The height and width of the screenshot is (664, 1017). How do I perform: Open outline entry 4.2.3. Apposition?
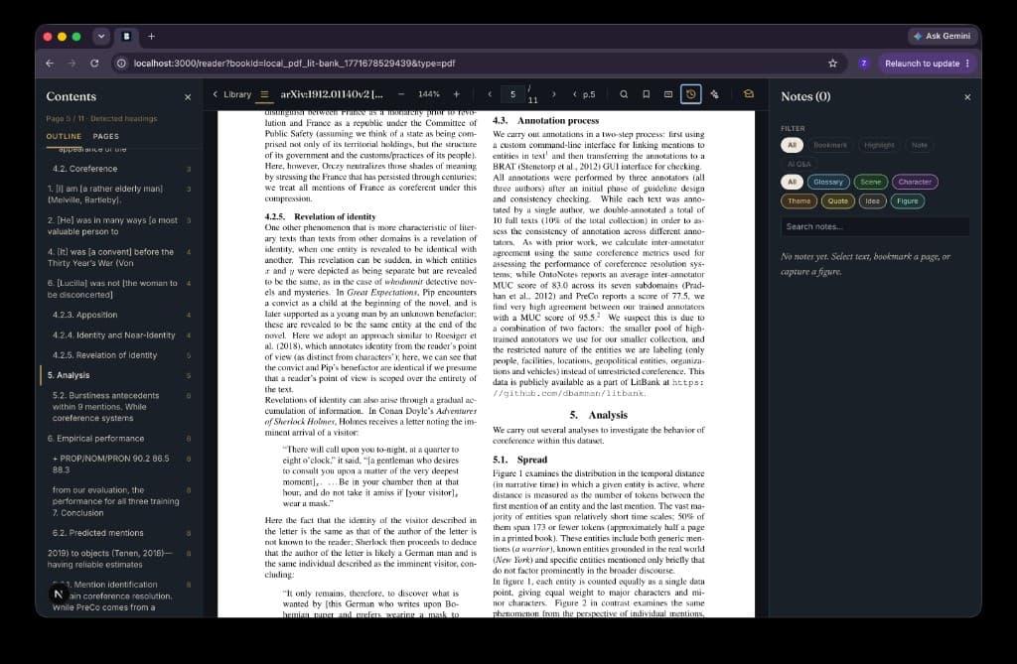pos(119,315)
